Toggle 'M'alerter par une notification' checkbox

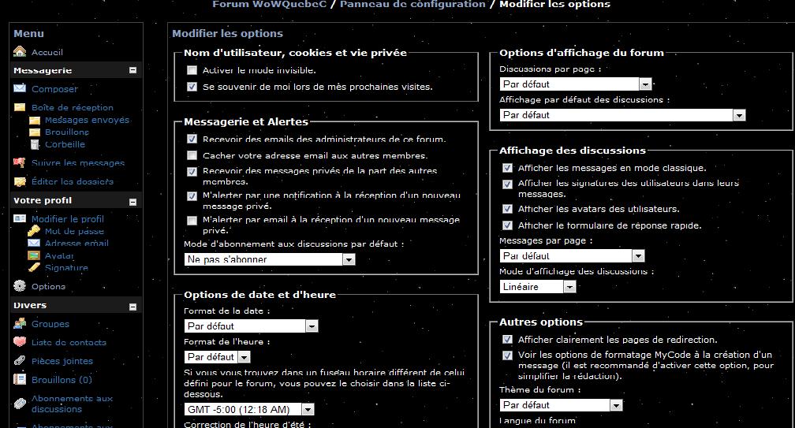[192, 196]
